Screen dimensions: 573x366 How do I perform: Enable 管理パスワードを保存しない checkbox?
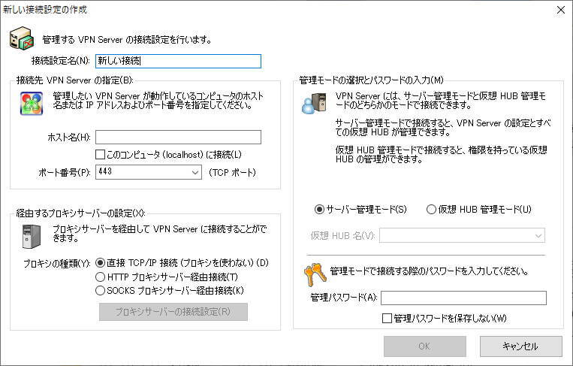click(387, 318)
